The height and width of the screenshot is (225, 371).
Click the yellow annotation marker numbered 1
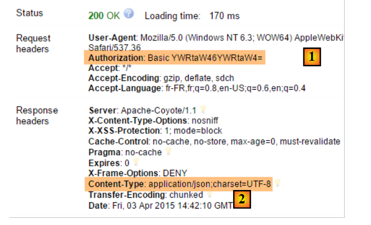[x=311, y=57]
